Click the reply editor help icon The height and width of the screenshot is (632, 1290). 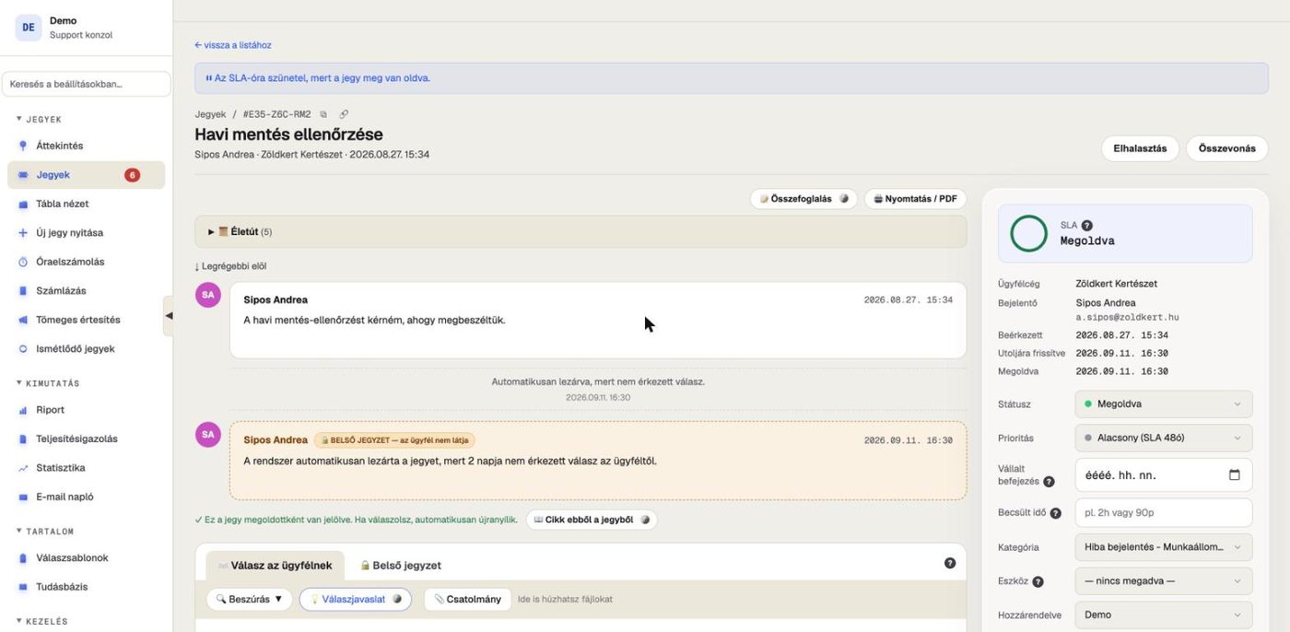click(950, 563)
